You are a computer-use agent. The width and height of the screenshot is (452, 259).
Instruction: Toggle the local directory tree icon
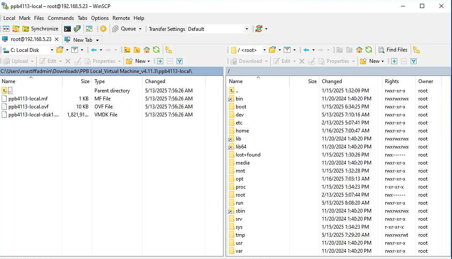169,50
